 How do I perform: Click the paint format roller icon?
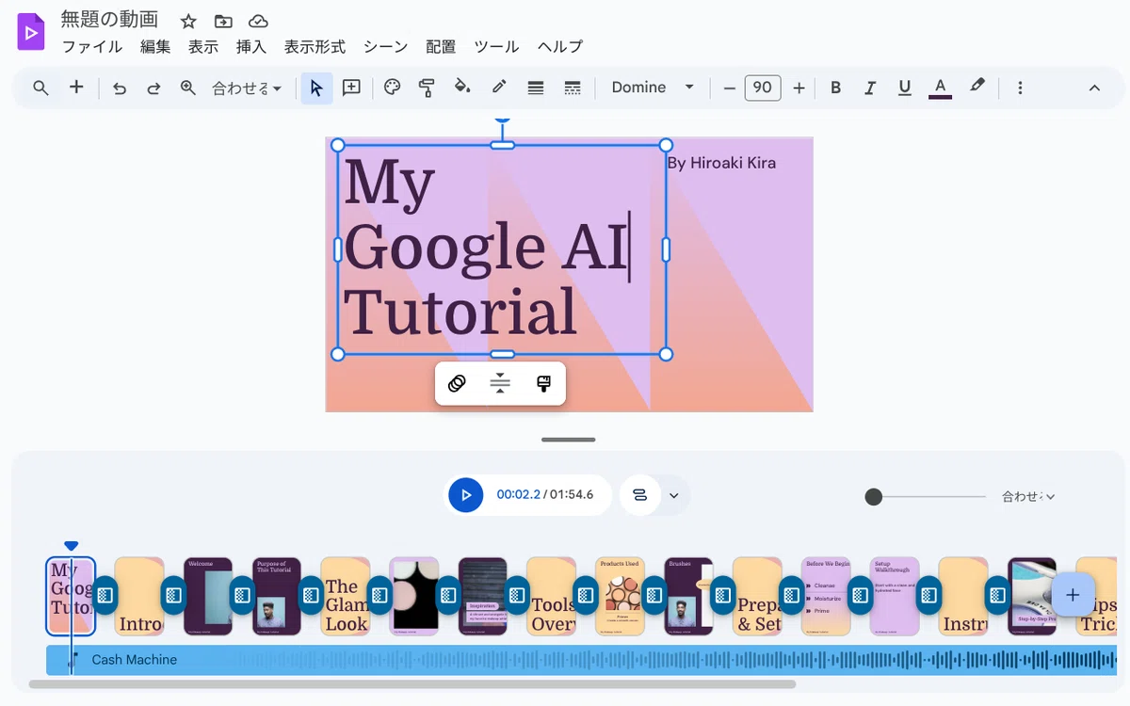[427, 88]
